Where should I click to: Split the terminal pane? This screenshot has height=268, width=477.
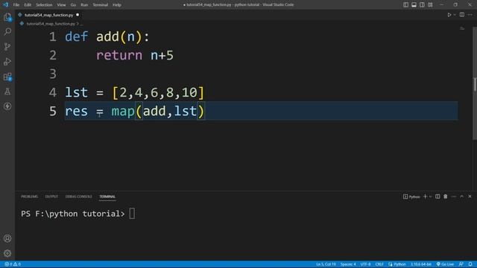(x=437, y=197)
